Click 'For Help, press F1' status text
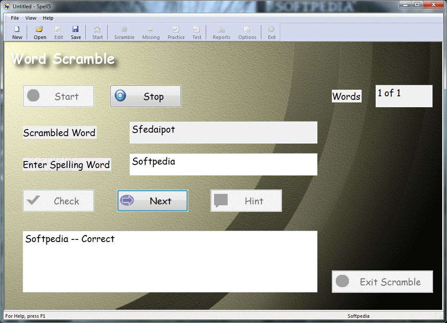 point(25,316)
